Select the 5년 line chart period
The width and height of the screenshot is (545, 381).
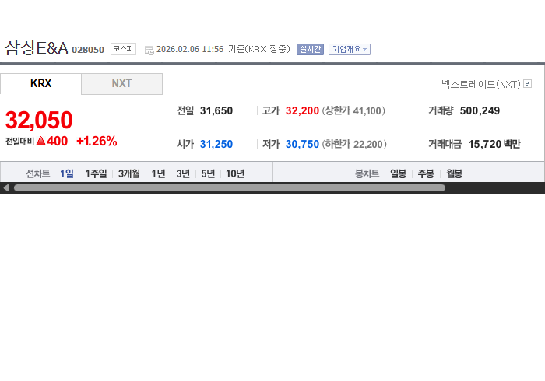click(208, 173)
